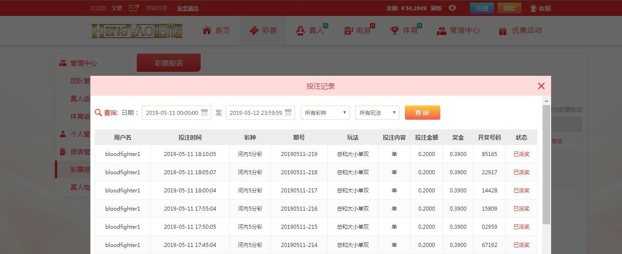Open calendar icon for start date
This screenshot has height=254, width=622.
pyautogui.click(x=204, y=113)
